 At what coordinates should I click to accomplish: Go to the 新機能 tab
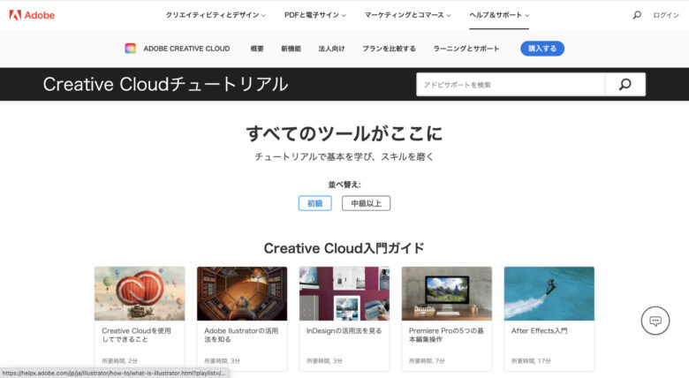click(291, 49)
